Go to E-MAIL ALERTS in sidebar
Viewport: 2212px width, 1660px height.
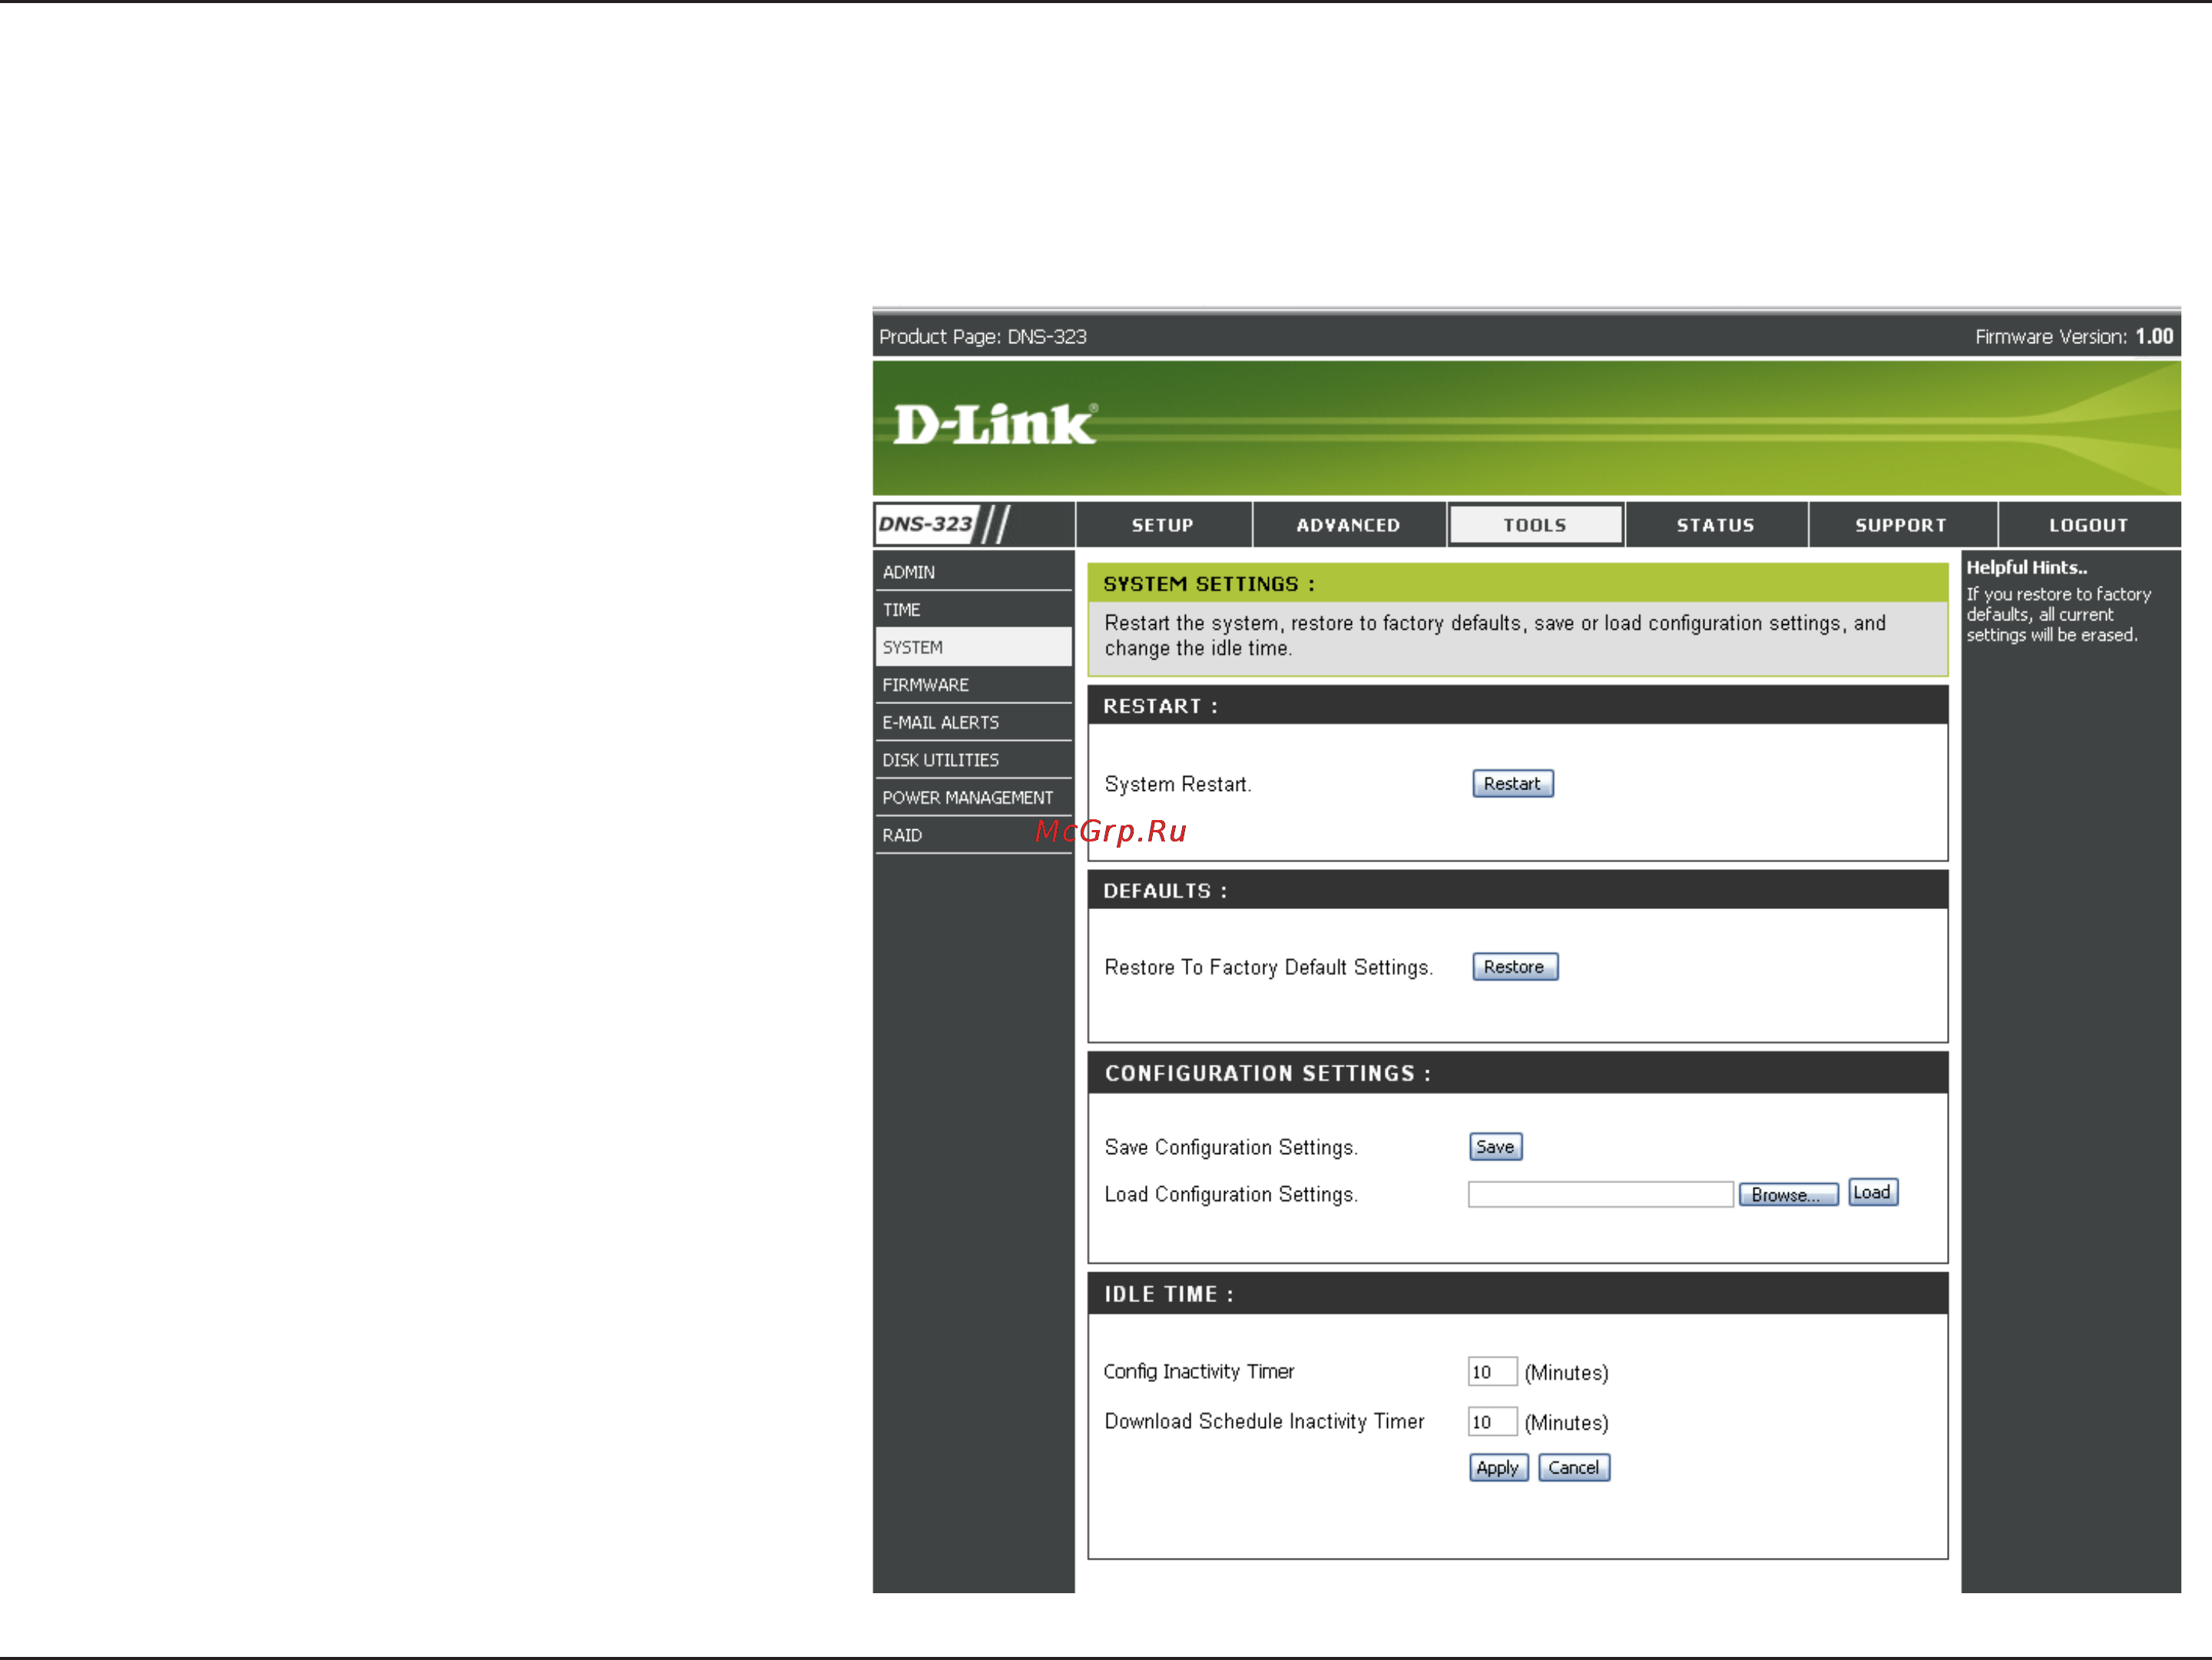coord(973,723)
